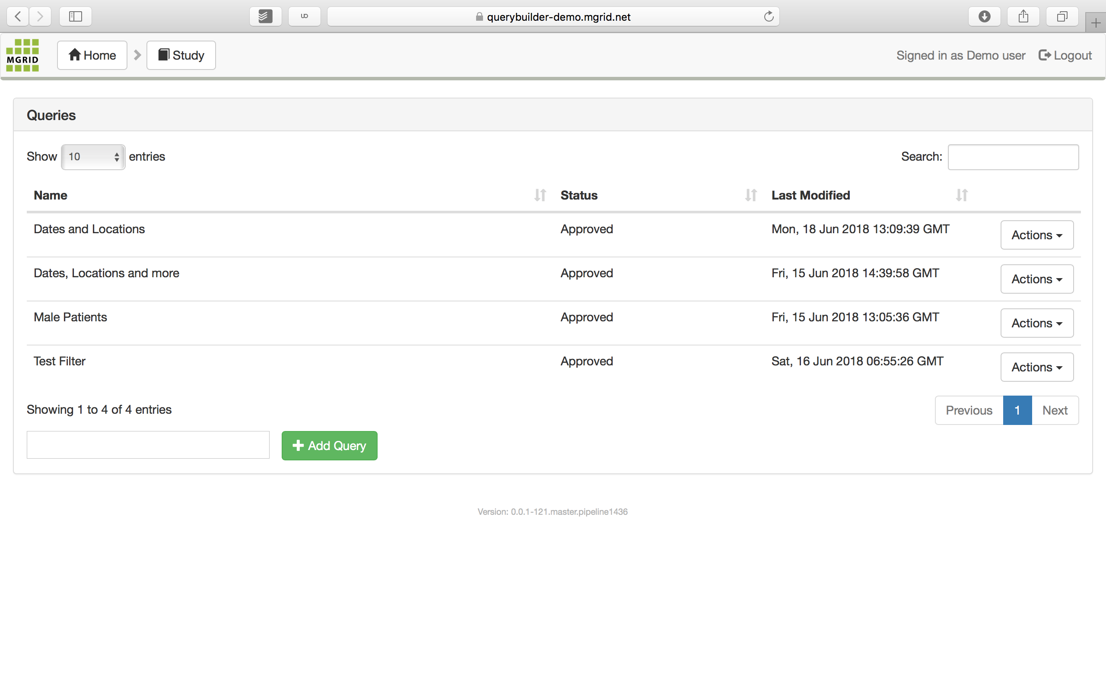Click Approved status of Male Patients
Viewport: 1106px width, 691px height.
(587, 317)
